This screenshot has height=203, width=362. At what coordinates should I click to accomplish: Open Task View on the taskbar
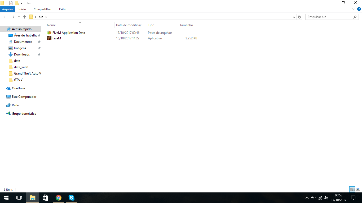click(x=19, y=198)
